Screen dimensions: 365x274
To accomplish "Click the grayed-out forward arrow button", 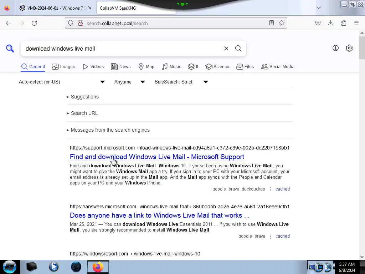I will tap(21, 23).
